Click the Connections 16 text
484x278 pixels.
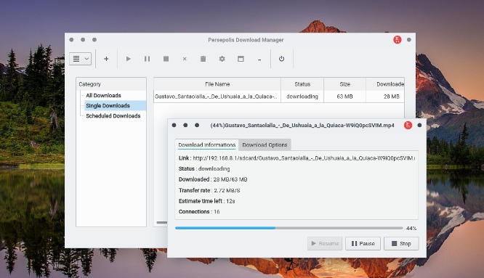[199, 211]
